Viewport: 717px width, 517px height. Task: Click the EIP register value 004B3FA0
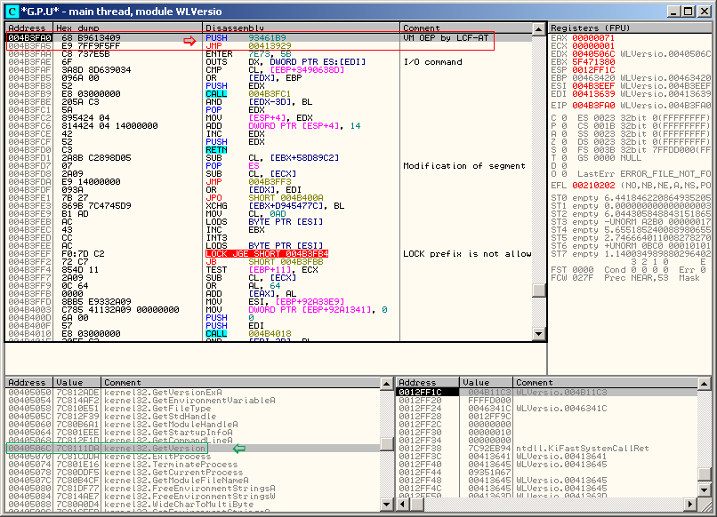coord(593,106)
